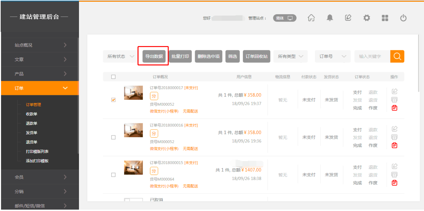Expand the 产品 sidebar menu
Image resolution: width=424 pixels, height=211 pixels.
coord(39,74)
